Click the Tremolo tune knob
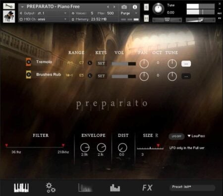The height and width of the screenshot is (196, 223). click(x=172, y=64)
